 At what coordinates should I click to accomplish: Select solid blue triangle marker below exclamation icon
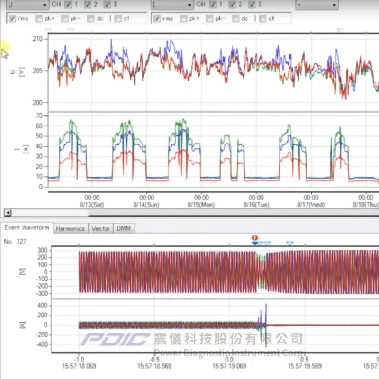pyautogui.click(x=255, y=244)
